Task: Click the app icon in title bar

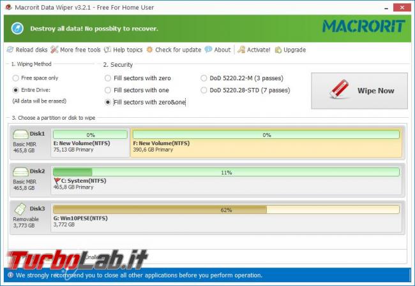Action: [x=8, y=7]
